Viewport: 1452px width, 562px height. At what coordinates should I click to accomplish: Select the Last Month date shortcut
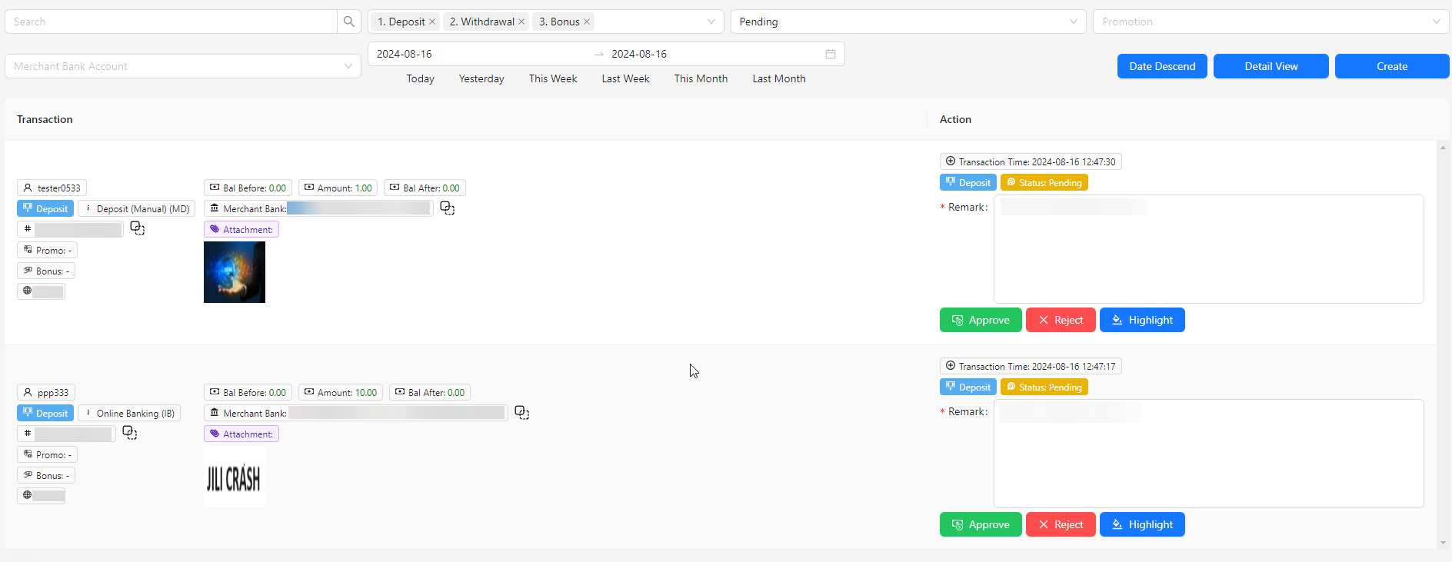pyautogui.click(x=778, y=78)
